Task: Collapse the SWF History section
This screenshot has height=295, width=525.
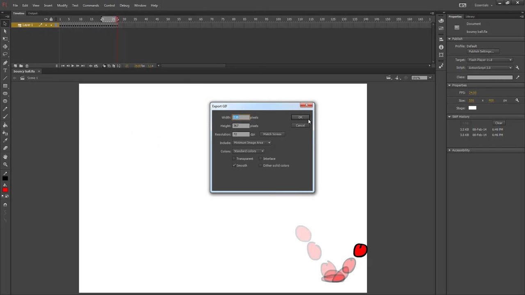Action: [450, 117]
